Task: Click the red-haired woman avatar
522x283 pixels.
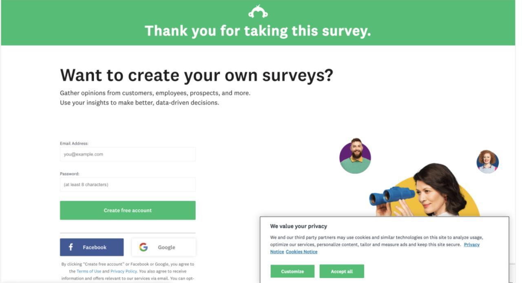Action: tap(487, 161)
